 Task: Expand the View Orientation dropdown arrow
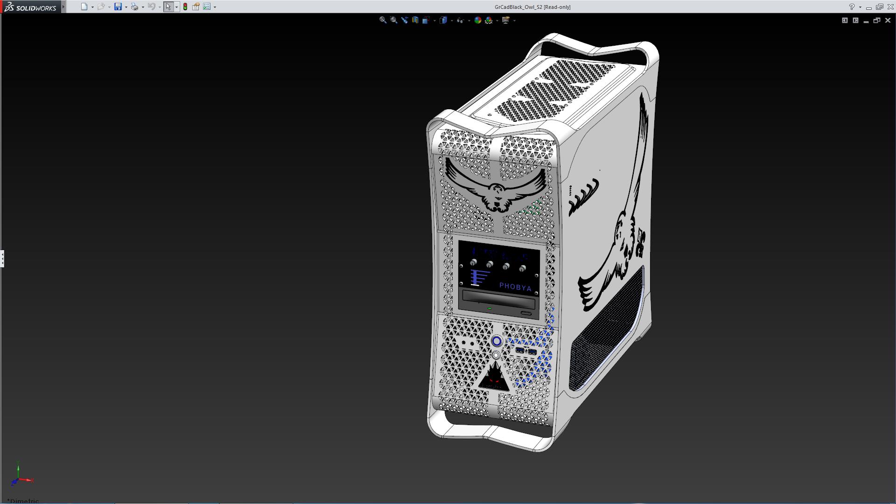tap(434, 21)
